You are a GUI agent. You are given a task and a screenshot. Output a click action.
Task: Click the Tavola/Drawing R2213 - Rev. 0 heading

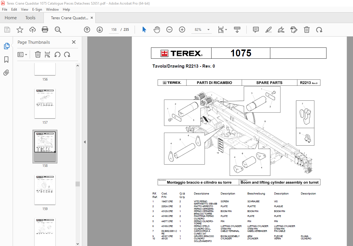click(184, 66)
